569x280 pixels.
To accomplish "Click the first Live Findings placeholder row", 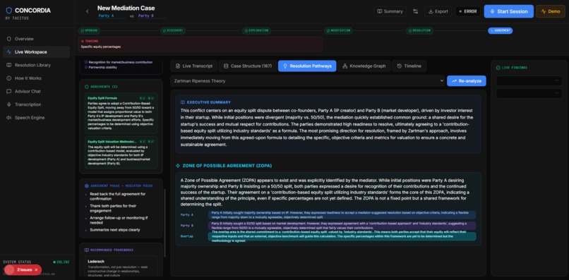I will tap(529, 81).
